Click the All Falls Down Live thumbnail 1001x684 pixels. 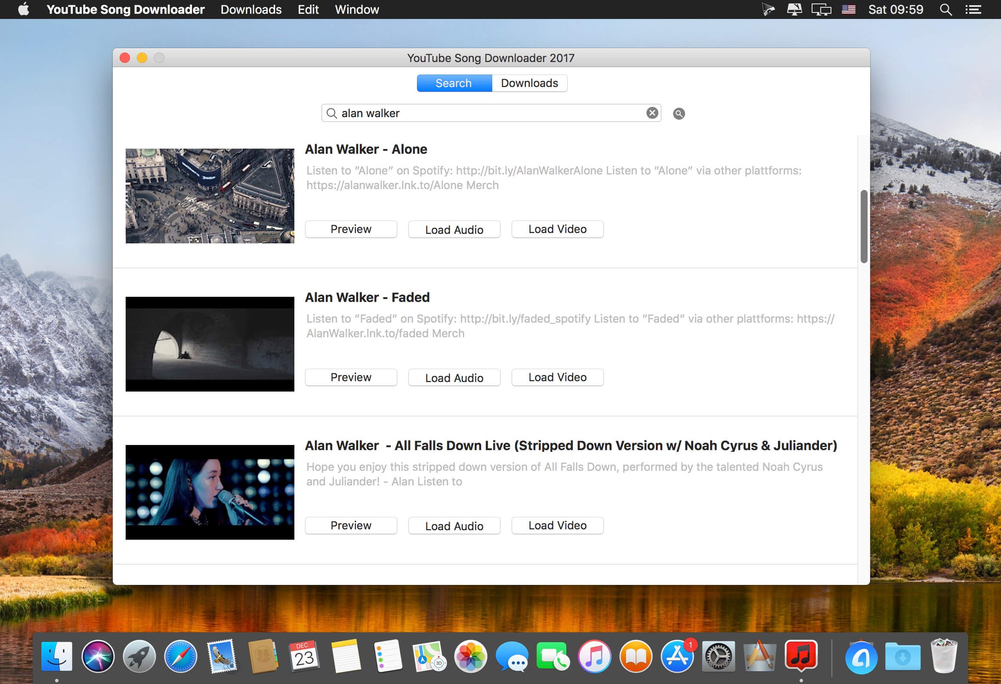(x=210, y=492)
